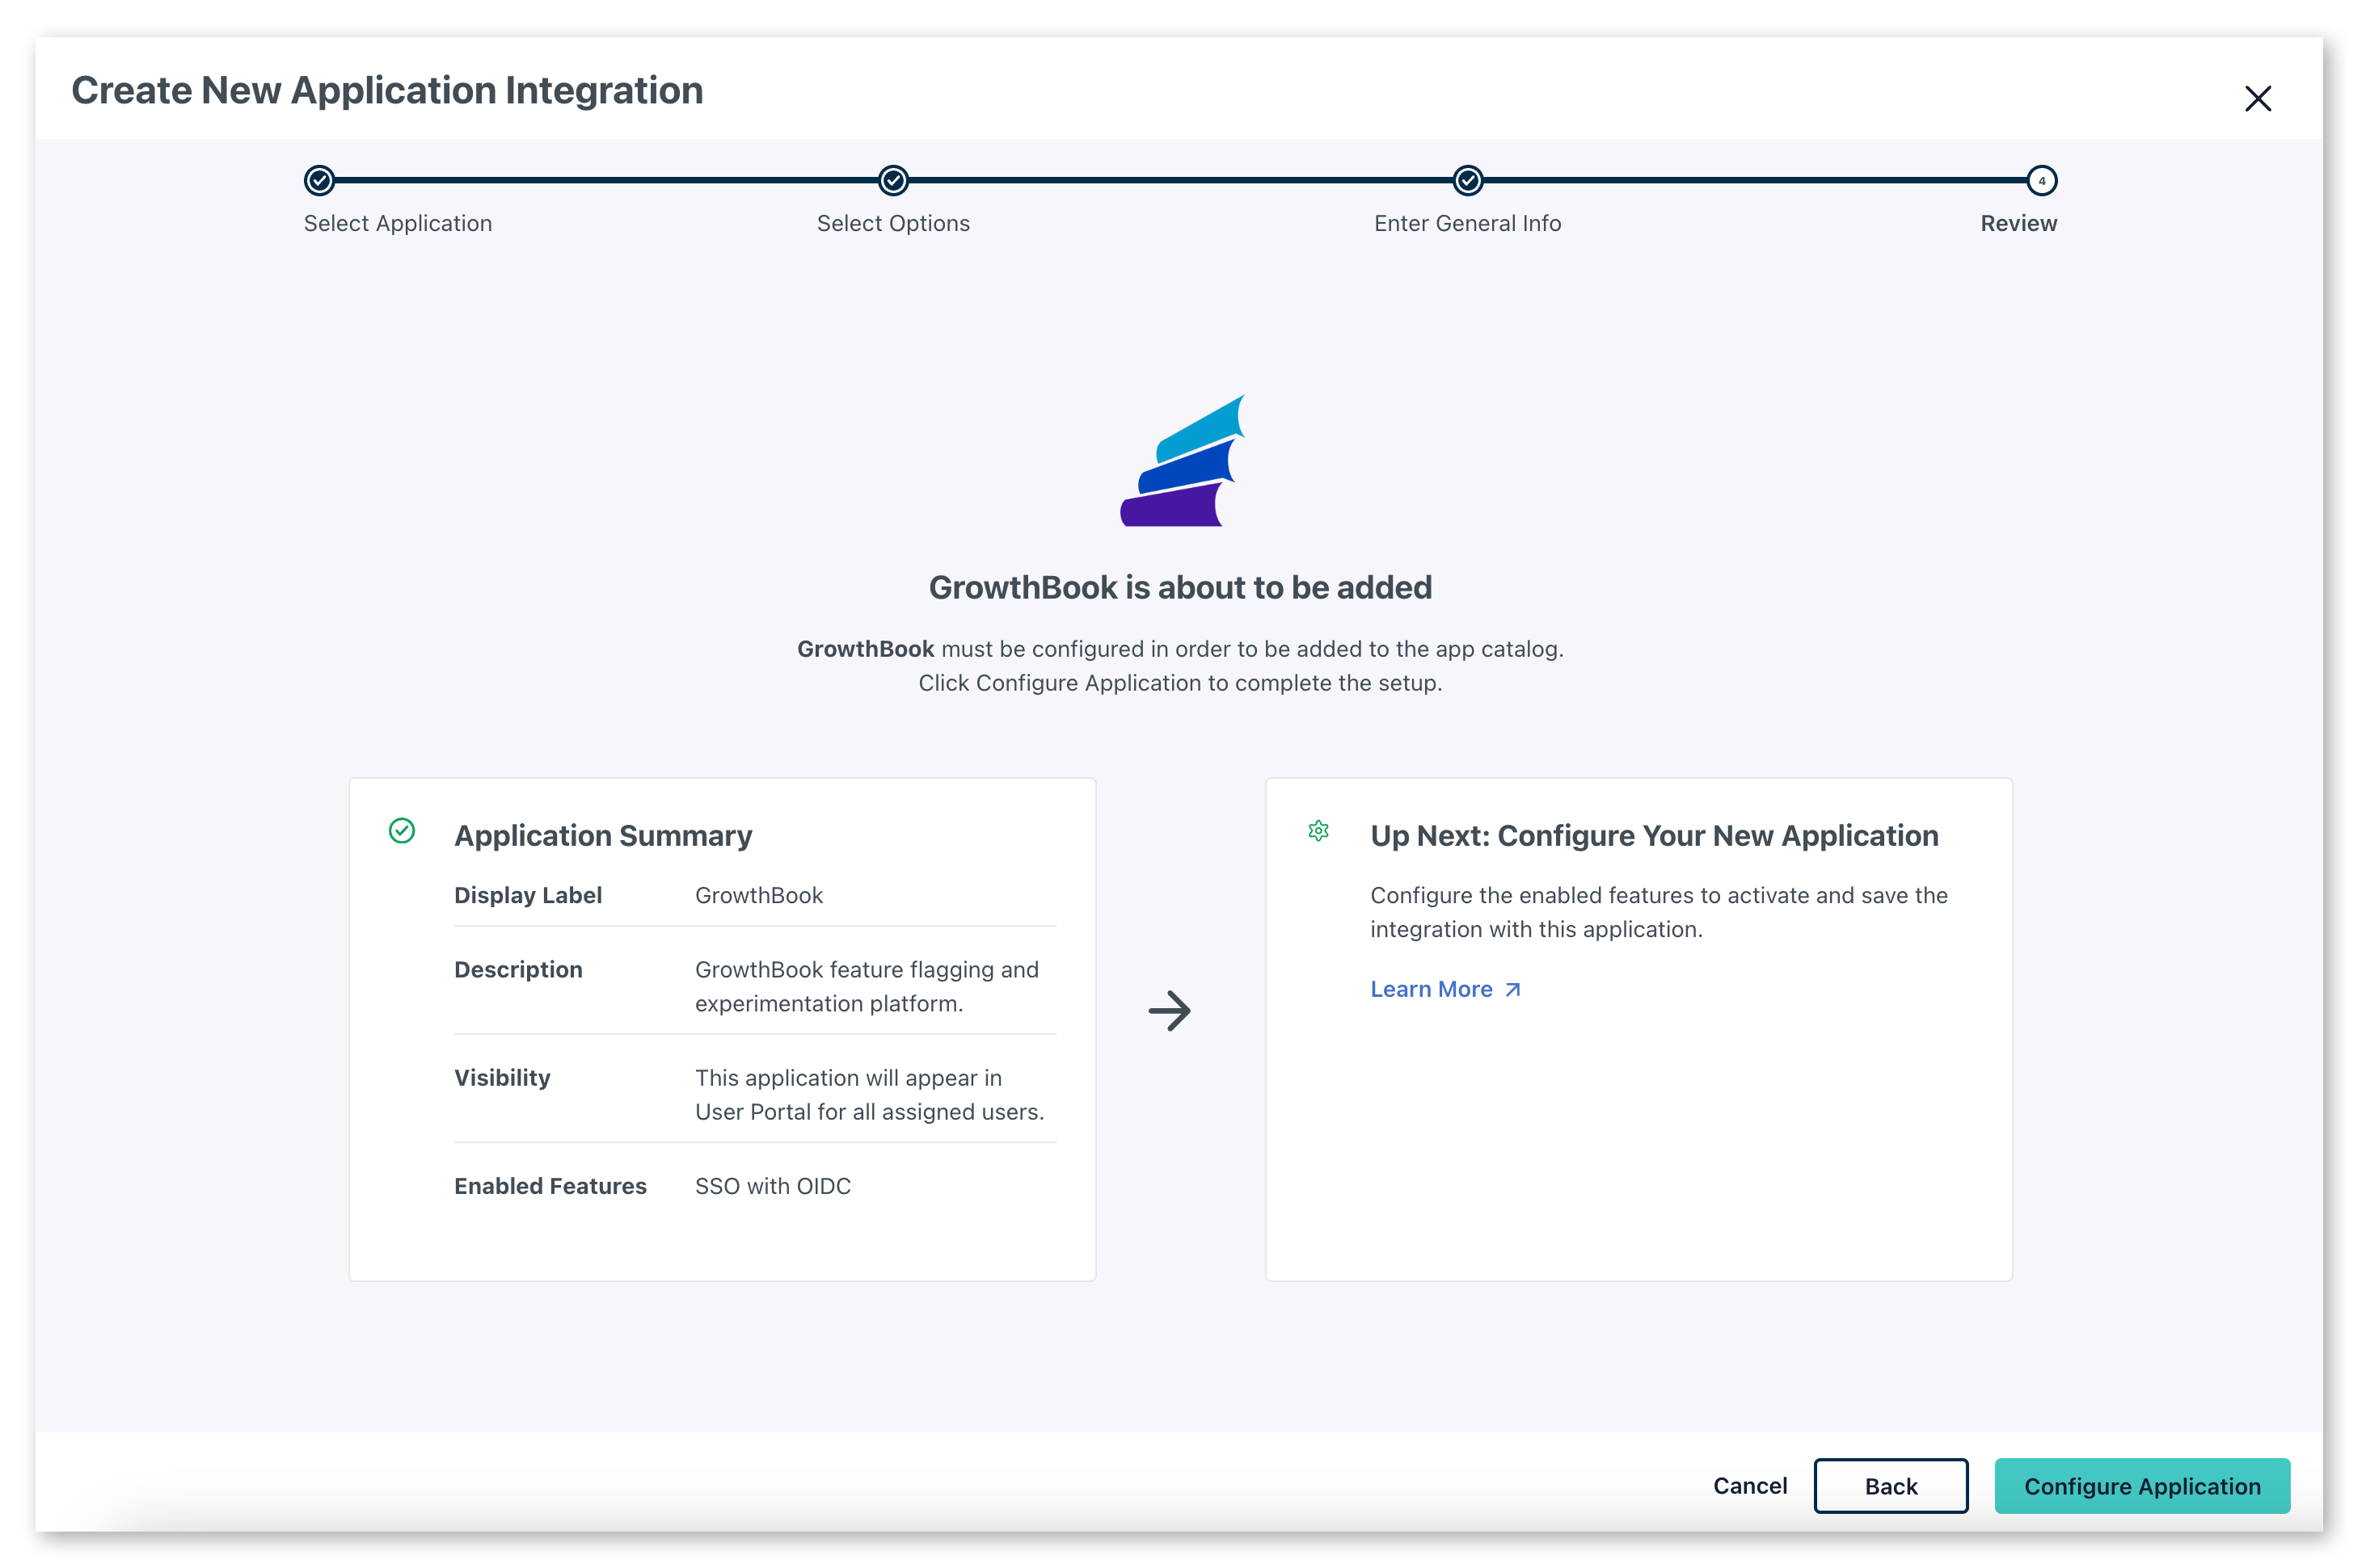The height and width of the screenshot is (1568, 2366).
Task: Click the 'Configure the enabled features' paragraph
Action: tap(1659, 912)
